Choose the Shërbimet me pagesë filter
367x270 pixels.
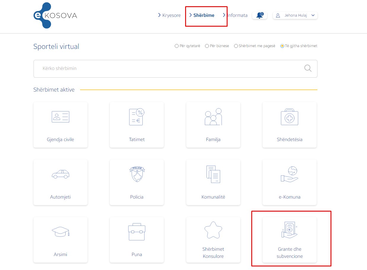236,46
